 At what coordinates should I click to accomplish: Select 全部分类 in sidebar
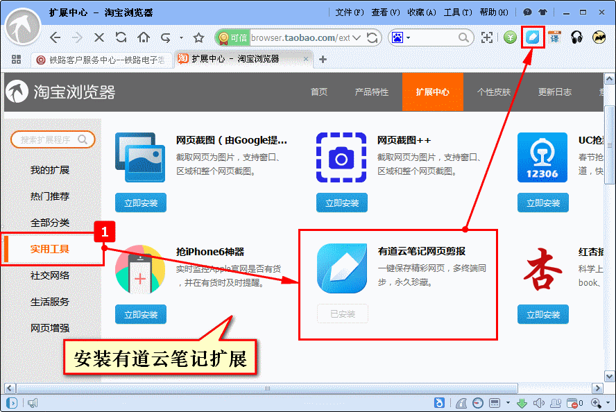click(50, 223)
